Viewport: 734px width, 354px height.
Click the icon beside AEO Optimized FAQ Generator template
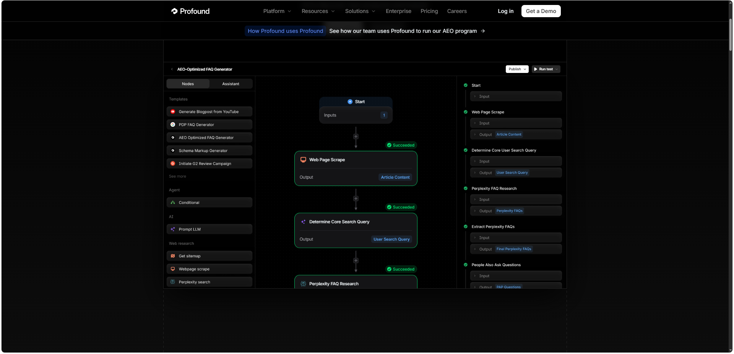173,137
